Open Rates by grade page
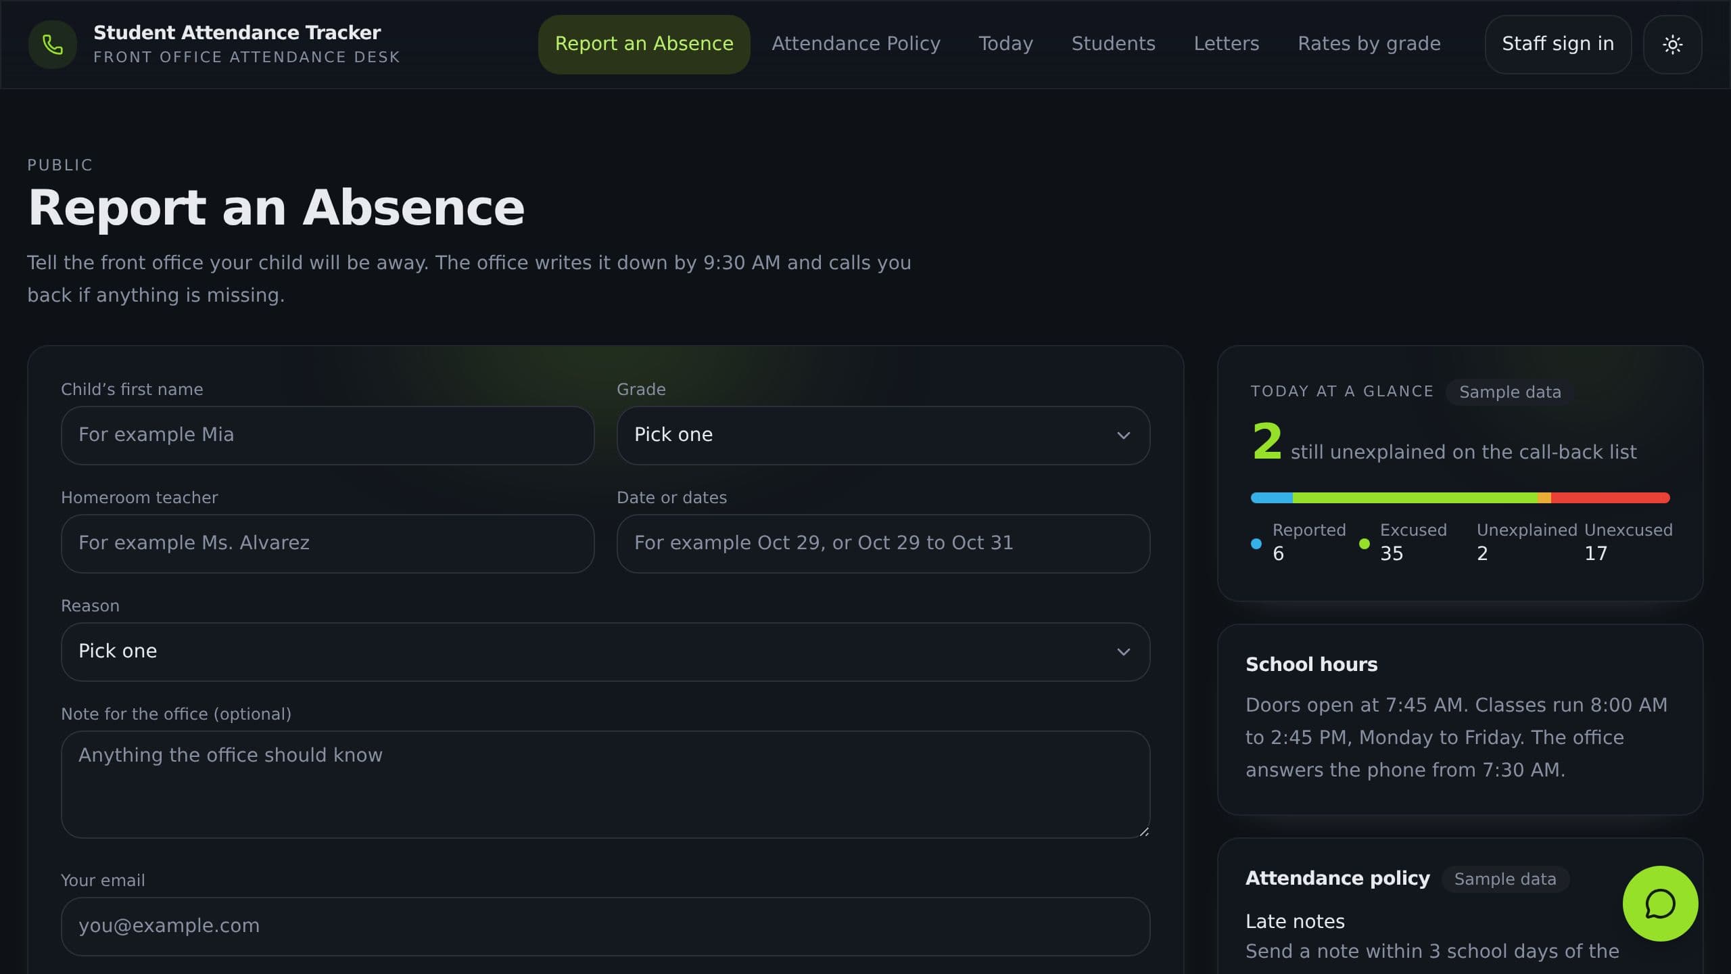 pyautogui.click(x=1369, y=45)
